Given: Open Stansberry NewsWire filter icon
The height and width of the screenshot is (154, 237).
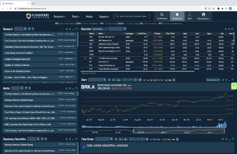Looking at the screenshot, I should click(42, 139).
